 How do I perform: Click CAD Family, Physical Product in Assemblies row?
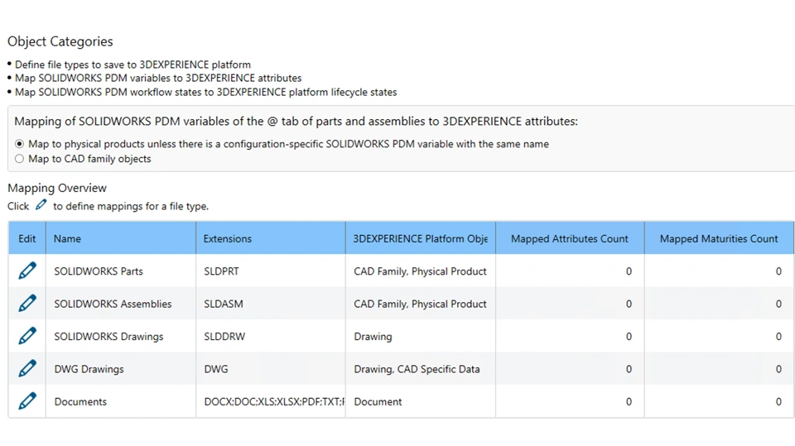(421, 304)
